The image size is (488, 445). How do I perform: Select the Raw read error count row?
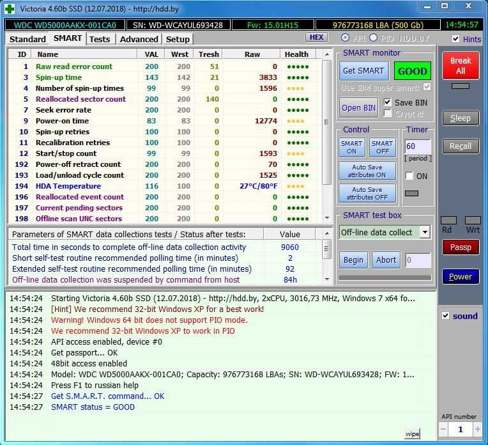[165, 66]
